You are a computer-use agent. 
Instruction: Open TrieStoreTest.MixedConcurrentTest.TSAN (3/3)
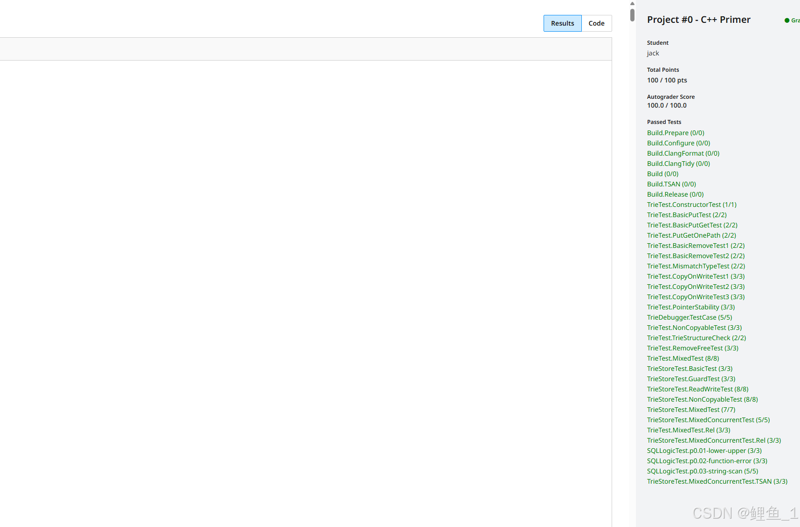tap(717, 481)
